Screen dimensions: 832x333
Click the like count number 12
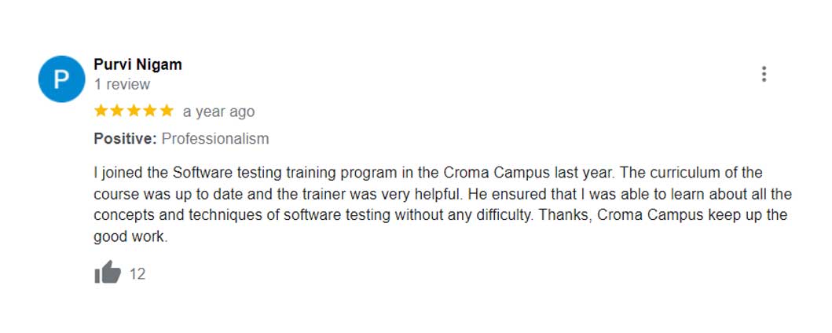[x=137, y=274]
